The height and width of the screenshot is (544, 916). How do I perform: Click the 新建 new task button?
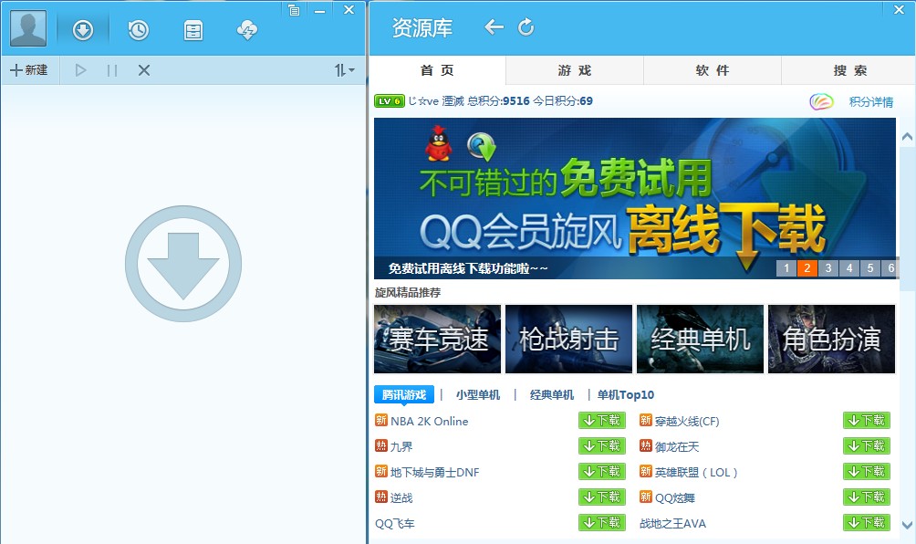pos(29,70)
